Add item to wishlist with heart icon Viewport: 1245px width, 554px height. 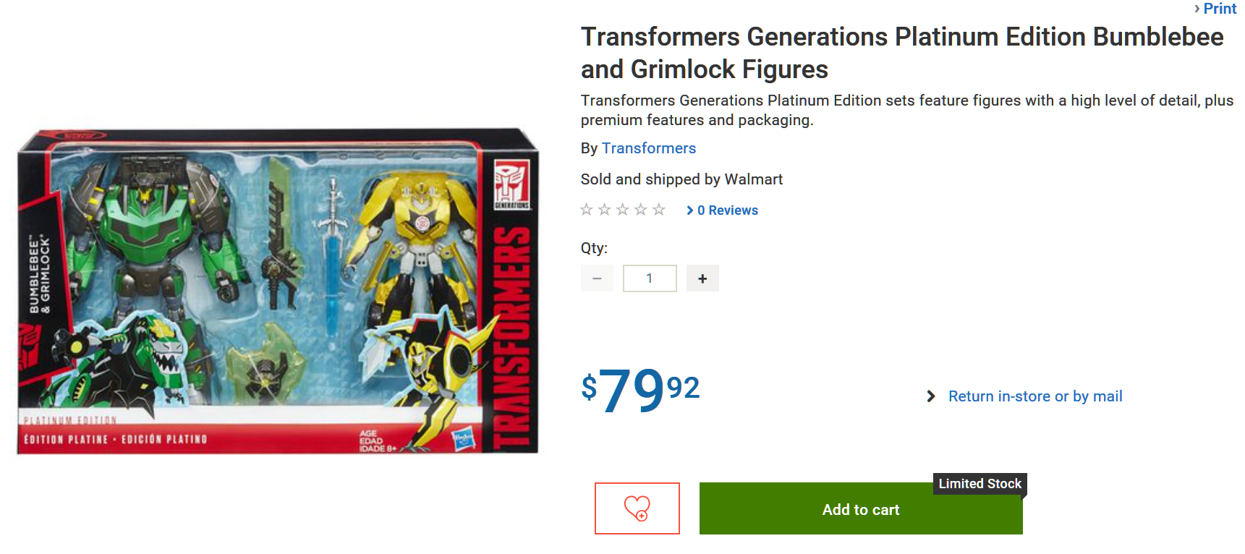tap(637, 508)
